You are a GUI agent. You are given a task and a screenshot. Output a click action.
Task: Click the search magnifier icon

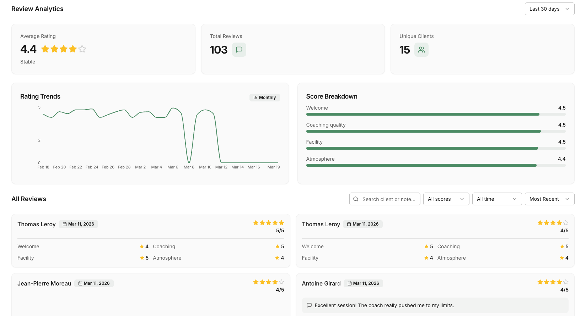point(356,199)
